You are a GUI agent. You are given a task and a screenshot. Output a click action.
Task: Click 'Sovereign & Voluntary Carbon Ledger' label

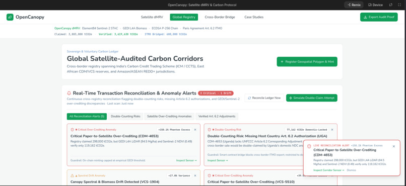93,51
